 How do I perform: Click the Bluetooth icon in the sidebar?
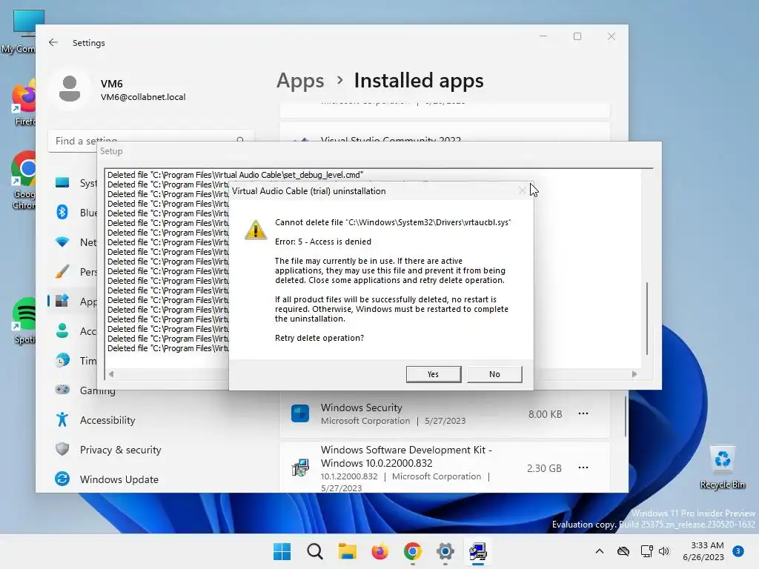coord(62,212)
